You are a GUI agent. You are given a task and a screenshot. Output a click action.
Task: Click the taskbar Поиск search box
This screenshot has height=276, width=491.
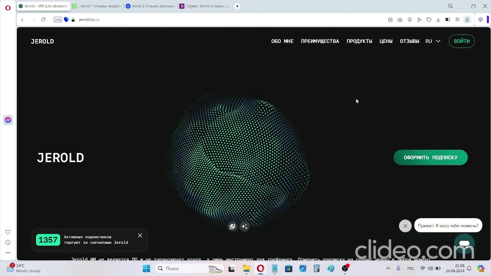[189, 269]
